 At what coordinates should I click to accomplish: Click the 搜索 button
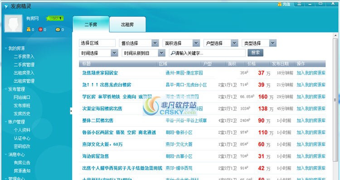pos(255,53)
